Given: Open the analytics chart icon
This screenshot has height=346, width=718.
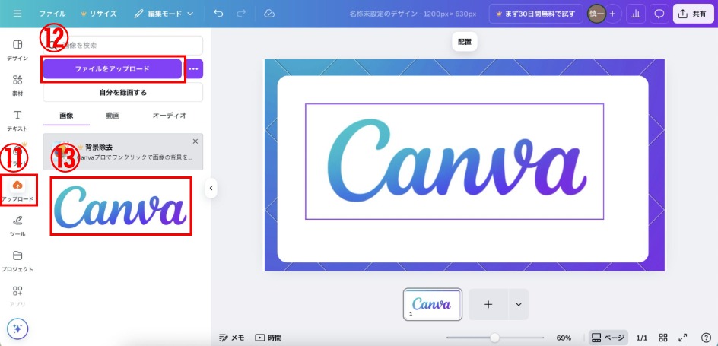Looking at the screenshot, I should (x=635, y=14).
